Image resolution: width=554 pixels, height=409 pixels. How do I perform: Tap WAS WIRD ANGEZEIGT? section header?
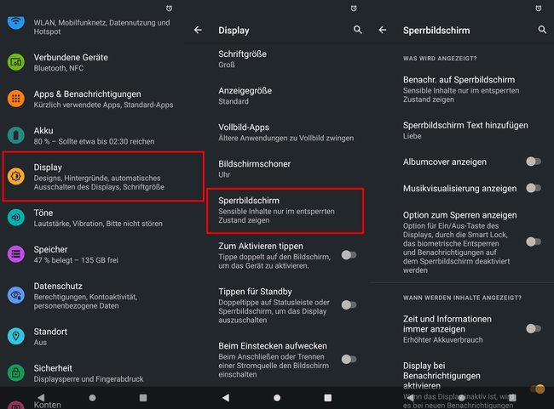point(440,58)
